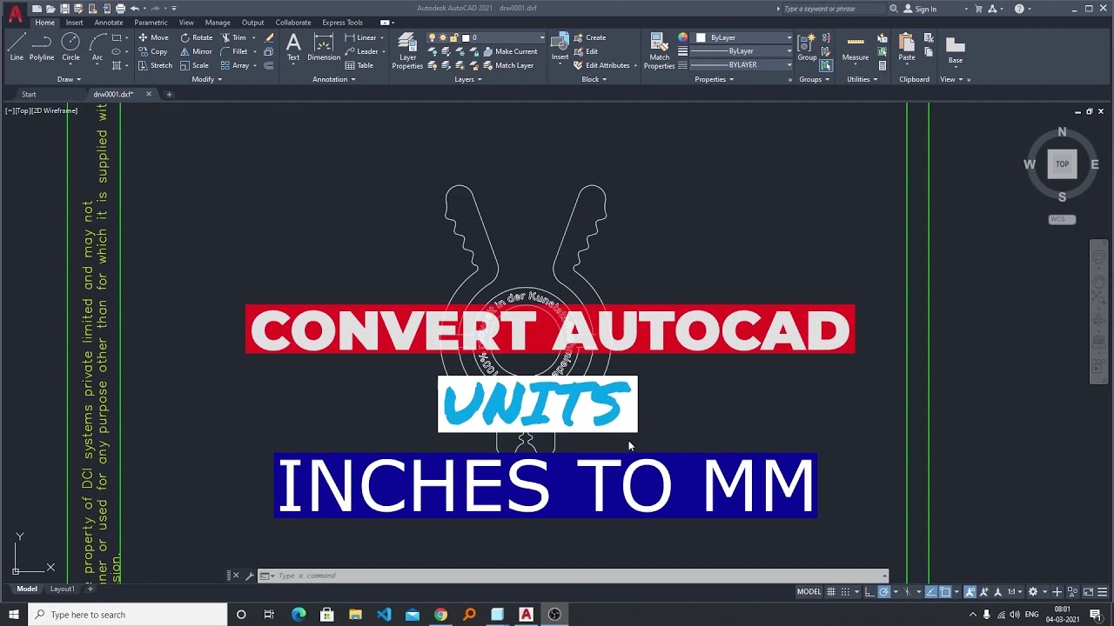
Task: Select the Mirror tool
Action: (x=198, y=51)
